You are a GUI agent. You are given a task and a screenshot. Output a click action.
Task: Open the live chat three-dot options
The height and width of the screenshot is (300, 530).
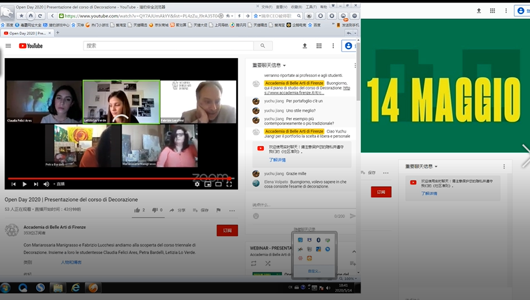click(355, 65)
